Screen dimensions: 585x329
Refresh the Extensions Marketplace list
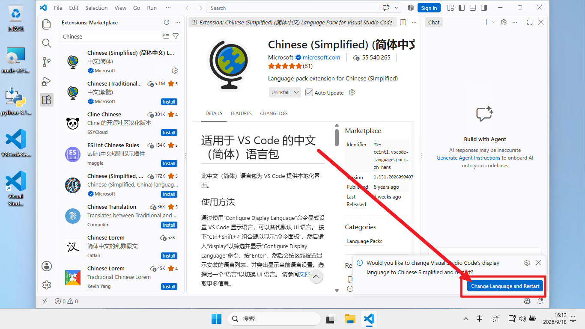point(167,22)
